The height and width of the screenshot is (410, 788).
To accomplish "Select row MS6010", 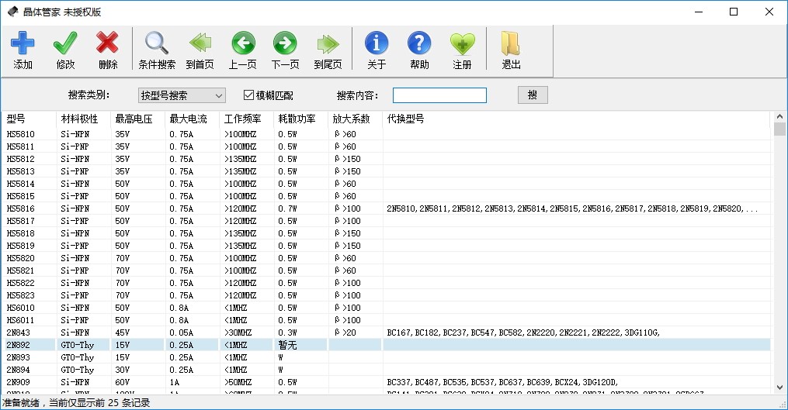I will [386, 308].
